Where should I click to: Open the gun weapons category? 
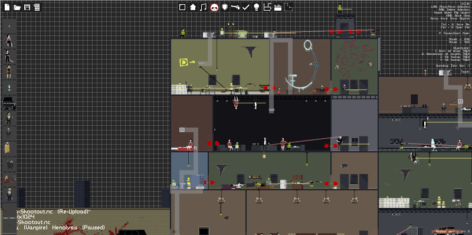tap(235, 7)
